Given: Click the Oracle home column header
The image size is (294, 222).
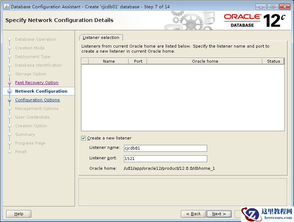Looking at the screenshot, I should 205,61.
